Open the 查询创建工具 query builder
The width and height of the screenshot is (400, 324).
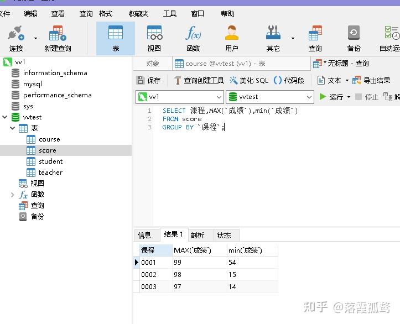pyautogui.click(x=199, y=81)
